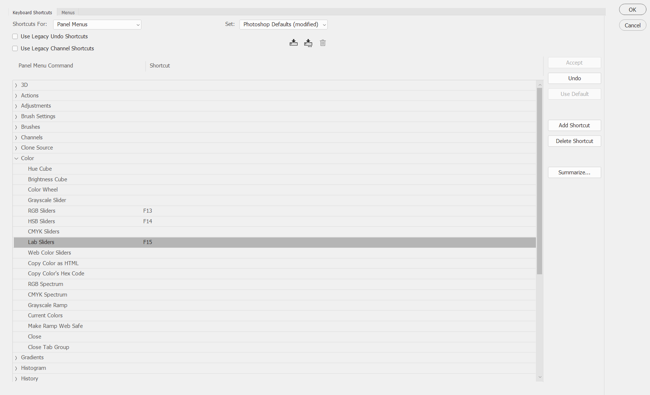650x395 pixels.
Task: Save changes to current shortcut set icon
Action: click(293, 43)
